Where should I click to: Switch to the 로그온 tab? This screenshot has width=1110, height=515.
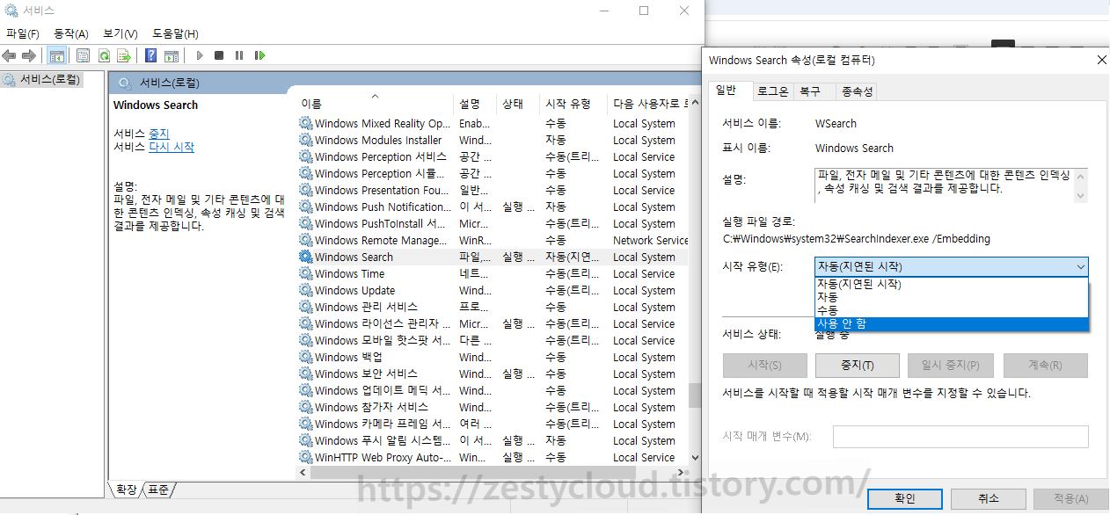coord(773,91)
